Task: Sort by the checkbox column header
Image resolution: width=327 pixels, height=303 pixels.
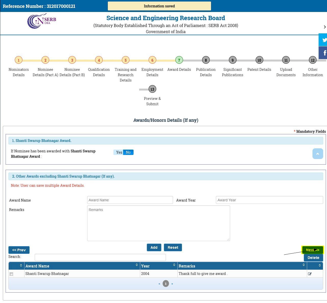Action: (x=17, y=266)
